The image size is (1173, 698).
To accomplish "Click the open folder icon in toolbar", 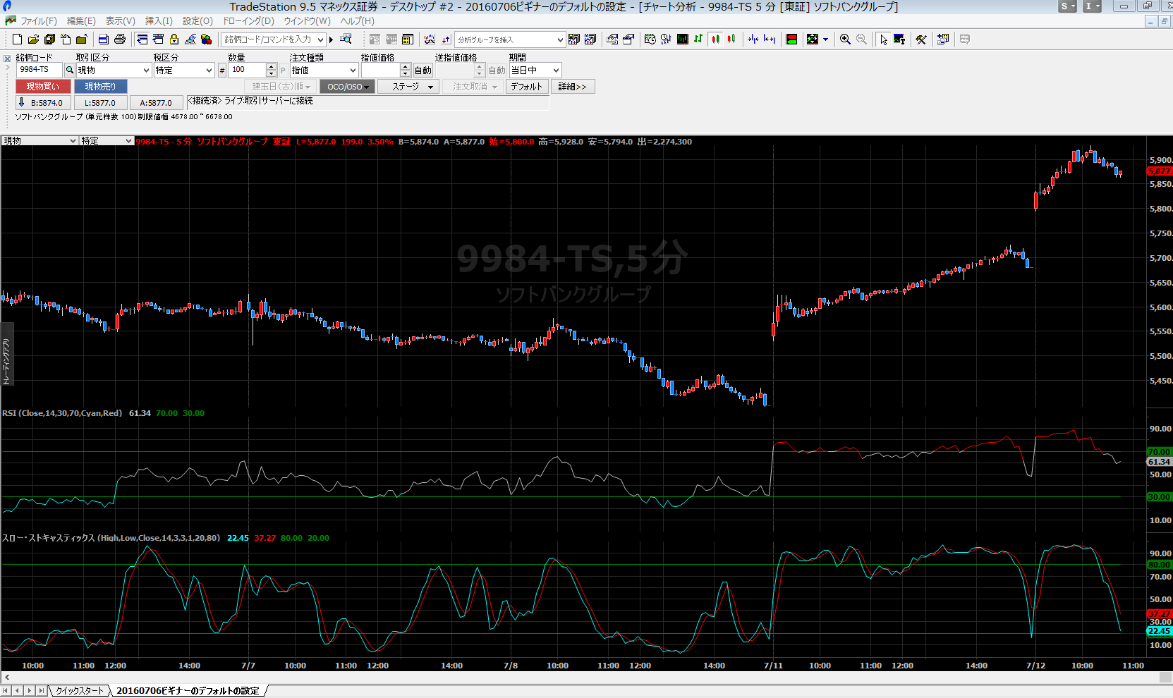I will pos(33,39).
